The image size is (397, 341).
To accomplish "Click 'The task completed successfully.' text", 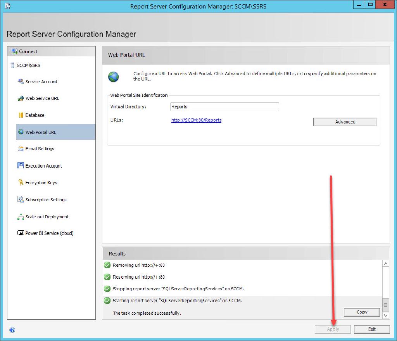I will [x=147, y=313].
